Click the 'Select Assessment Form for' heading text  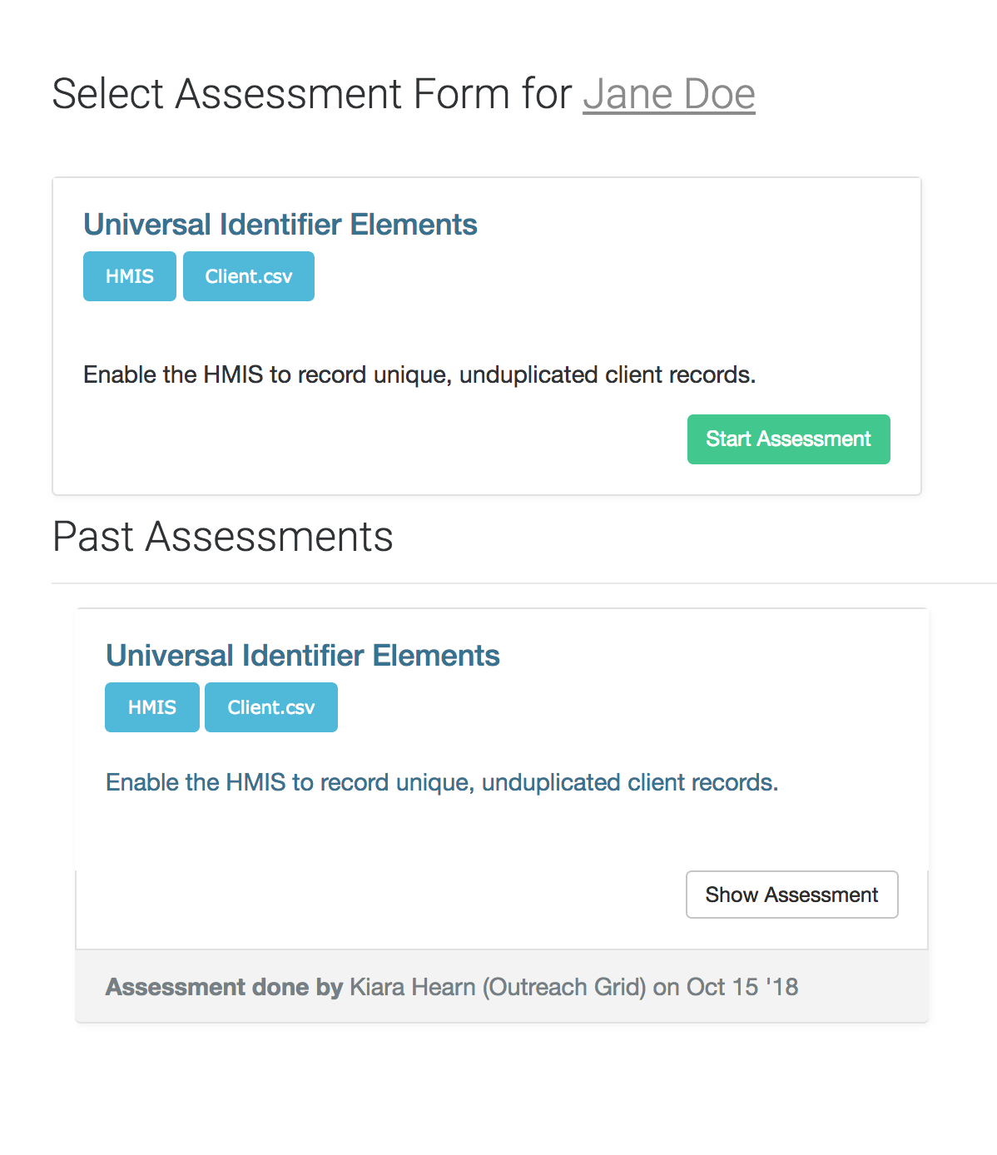pos(312,94)
